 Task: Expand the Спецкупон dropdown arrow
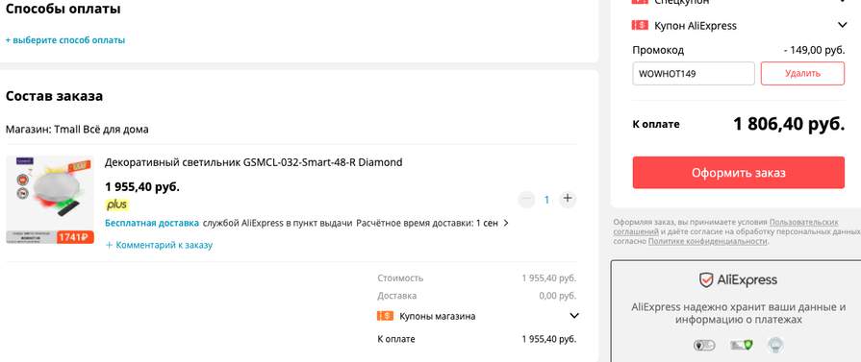coord(843,2)
